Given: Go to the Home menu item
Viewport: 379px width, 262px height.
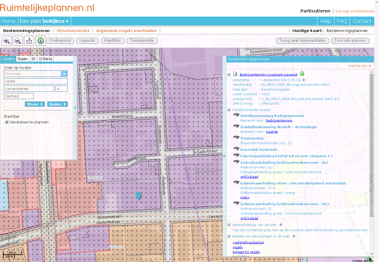Looking at the screenshot, I should [8, 21].
